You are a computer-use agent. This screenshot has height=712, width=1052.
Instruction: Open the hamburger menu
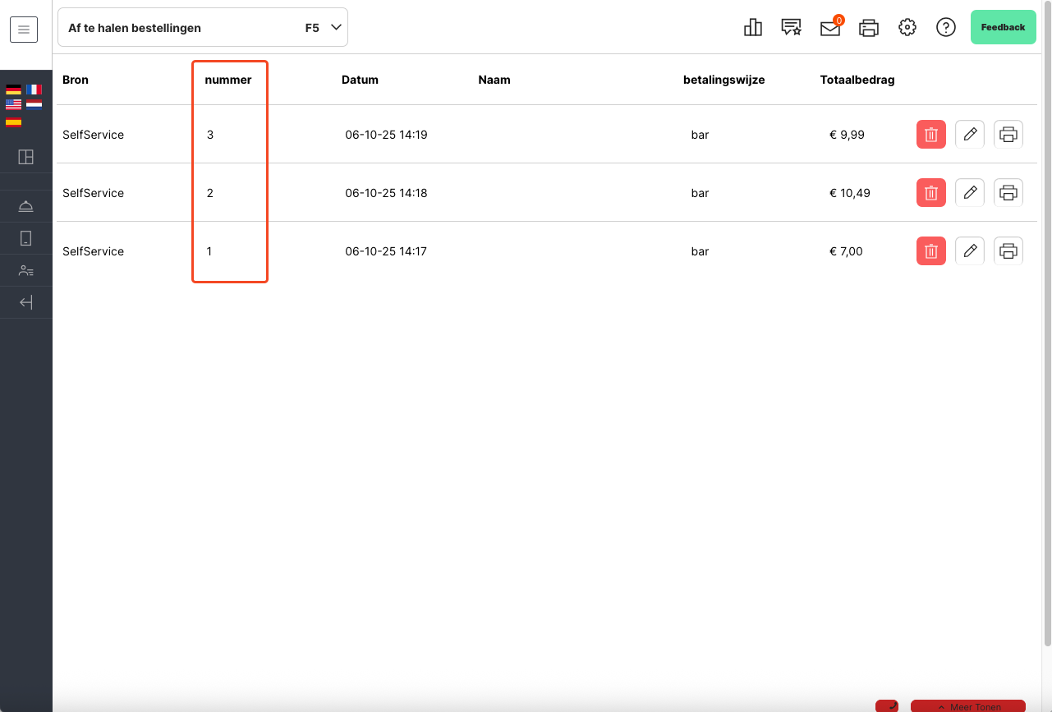[24, 30]
